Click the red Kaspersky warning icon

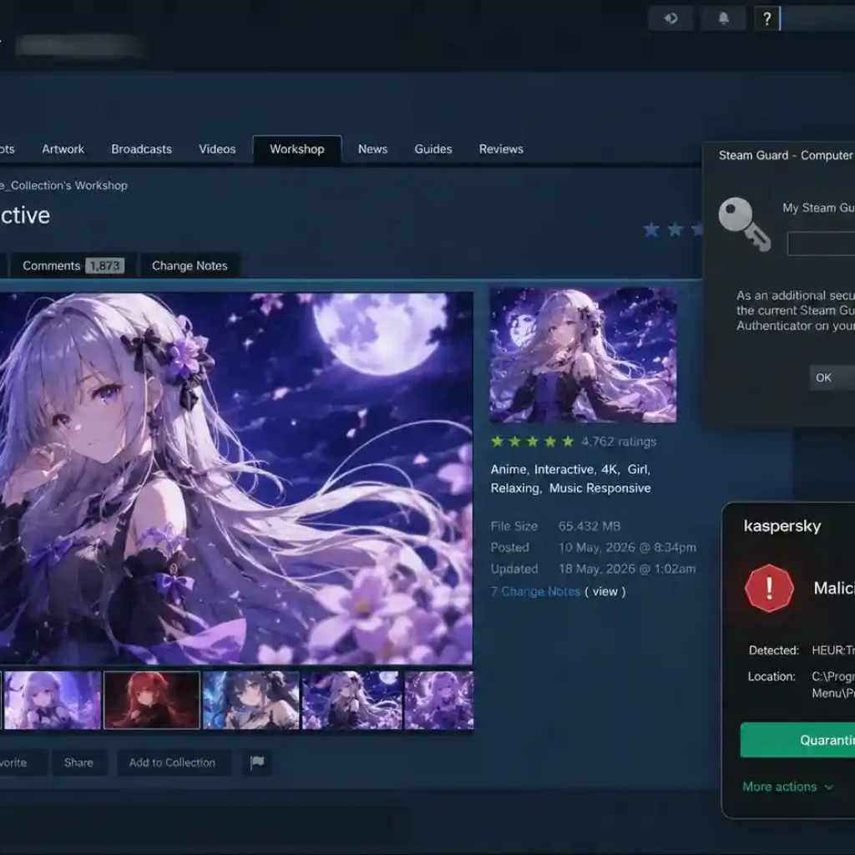tap(769, 589)
